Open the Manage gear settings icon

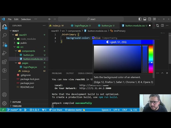[4, 103]
